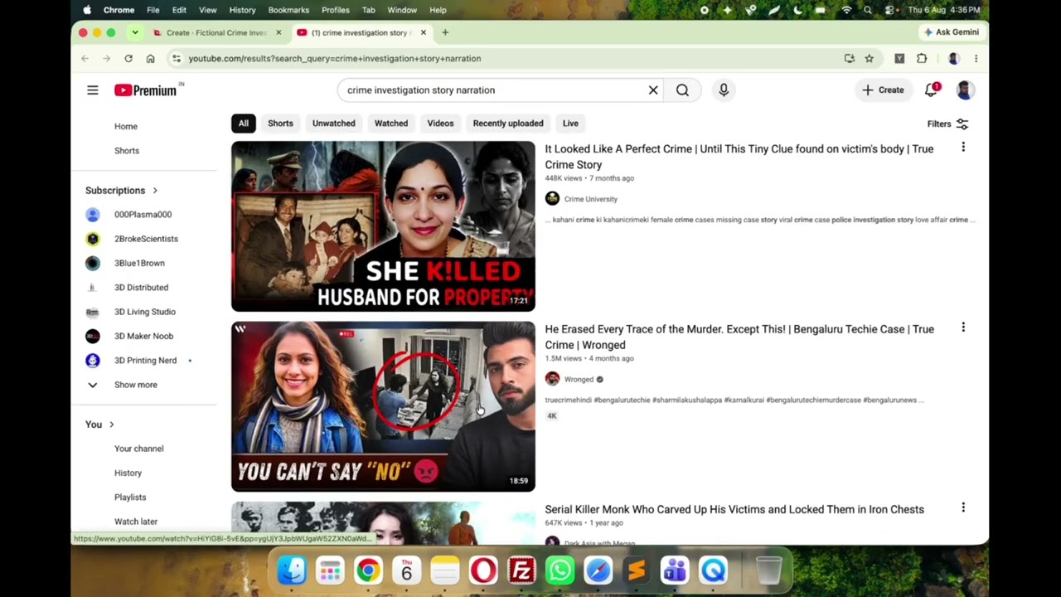This screenshot has height=597, width=1061.
Task: Open the Profiles menu in menu bar
Action: click(335, 10)
